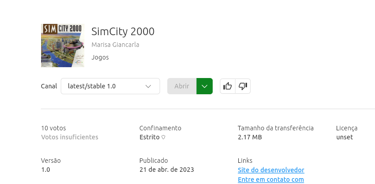Click the unset license value
Screen dimensions: 375x184
[344, 137]
